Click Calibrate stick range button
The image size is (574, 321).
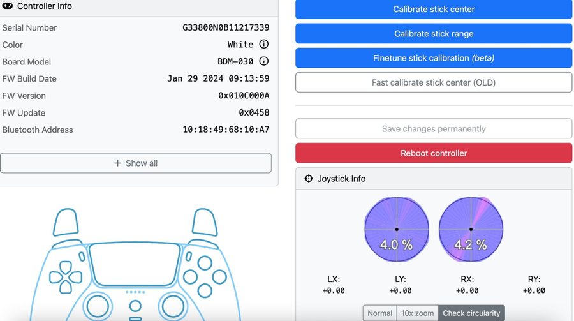click(434, 34)
